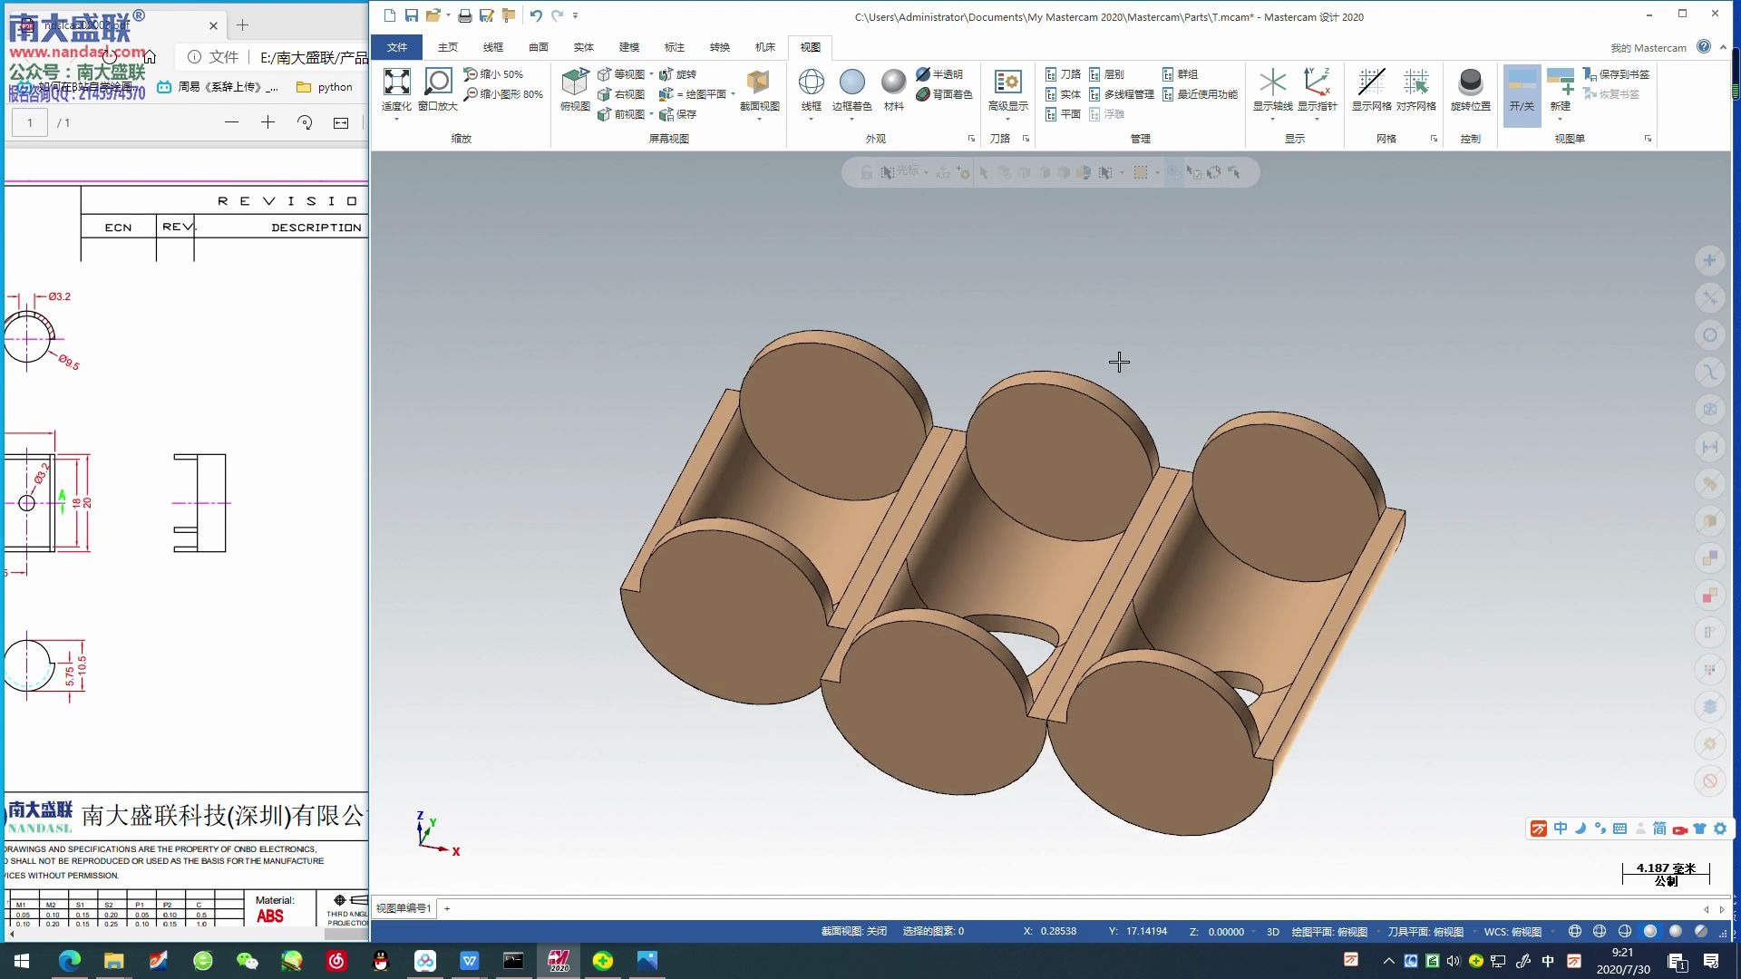Switch to 等视图 isometric view
1741x979 pixels.
click(621, 74)
